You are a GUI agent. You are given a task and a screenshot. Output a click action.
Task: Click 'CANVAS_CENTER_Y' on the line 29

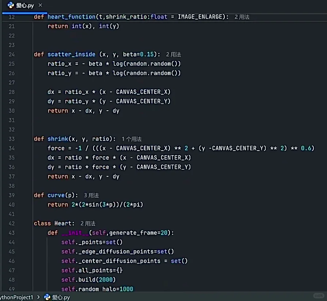142,101
